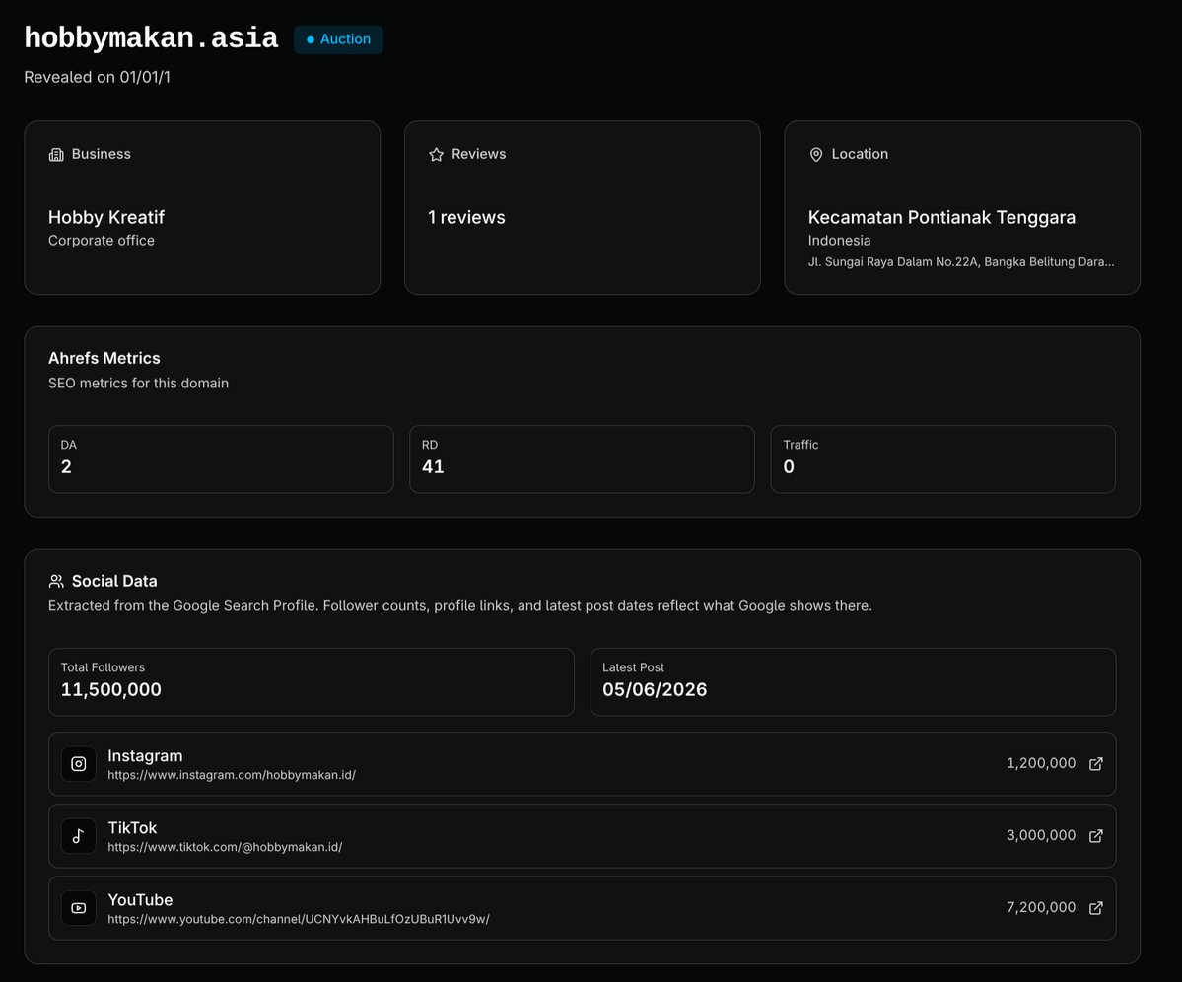Click the YouTube follower count 7,200,000
Viewport: 1182px width, 982px height.
(x=1041, y=907)
